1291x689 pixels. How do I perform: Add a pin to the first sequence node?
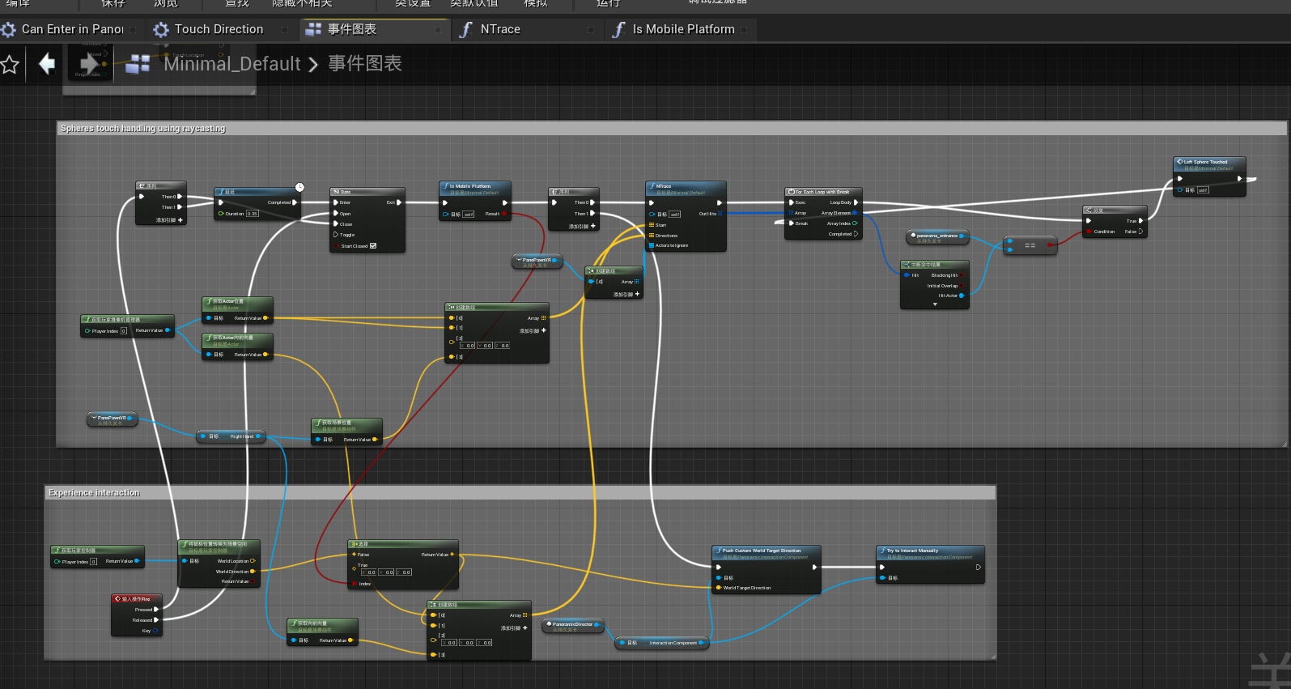[170, 219]
